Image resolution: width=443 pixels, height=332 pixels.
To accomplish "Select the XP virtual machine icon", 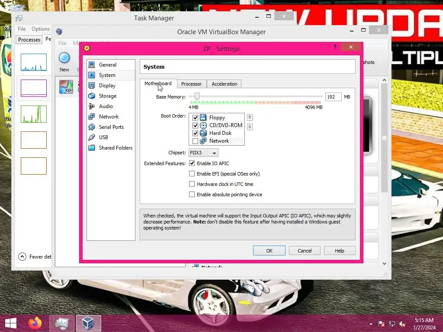I will (x=66, y=87).
